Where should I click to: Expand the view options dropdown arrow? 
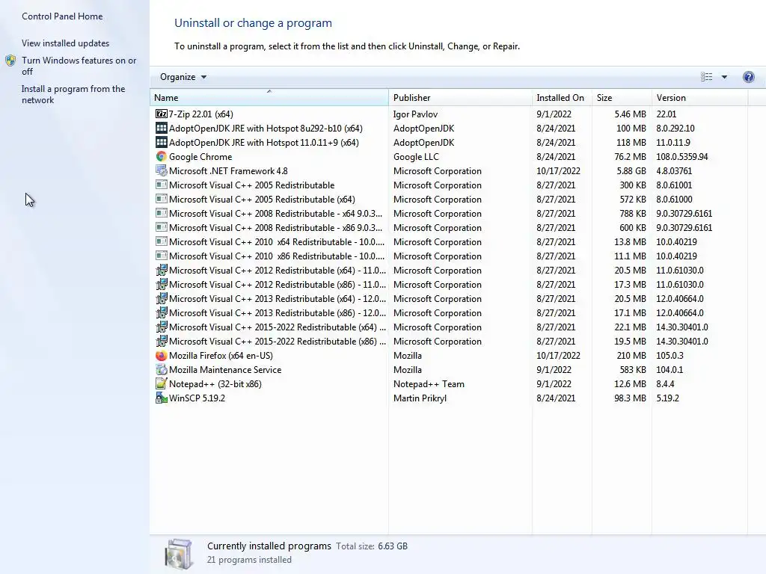pos(724,77)
